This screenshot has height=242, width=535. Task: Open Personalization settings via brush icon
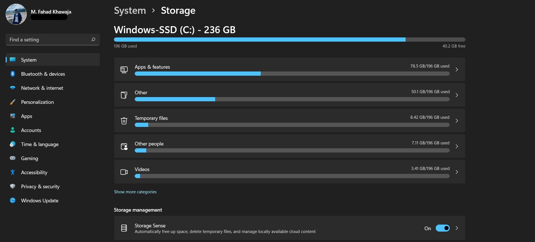click(13, 102)
